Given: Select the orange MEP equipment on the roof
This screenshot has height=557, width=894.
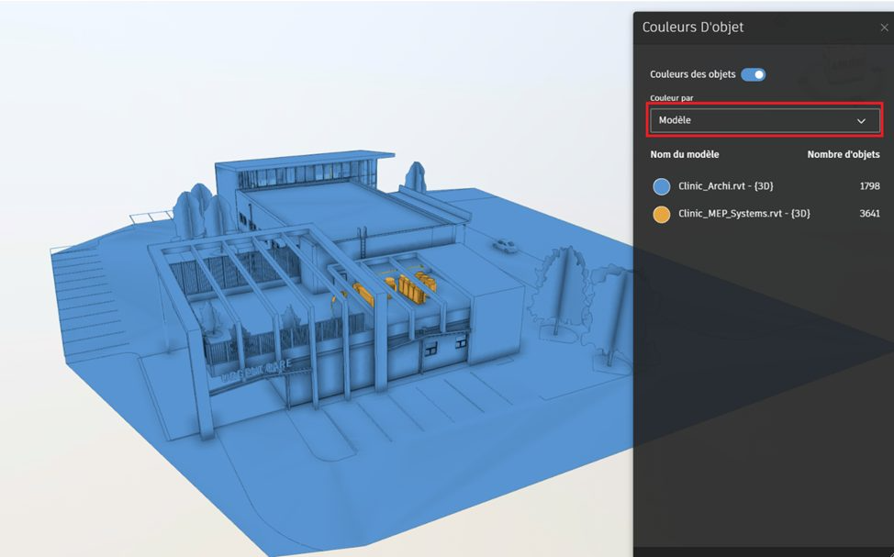Looking at the screenshot, I should pyautogui.click(x=408, y=288).
